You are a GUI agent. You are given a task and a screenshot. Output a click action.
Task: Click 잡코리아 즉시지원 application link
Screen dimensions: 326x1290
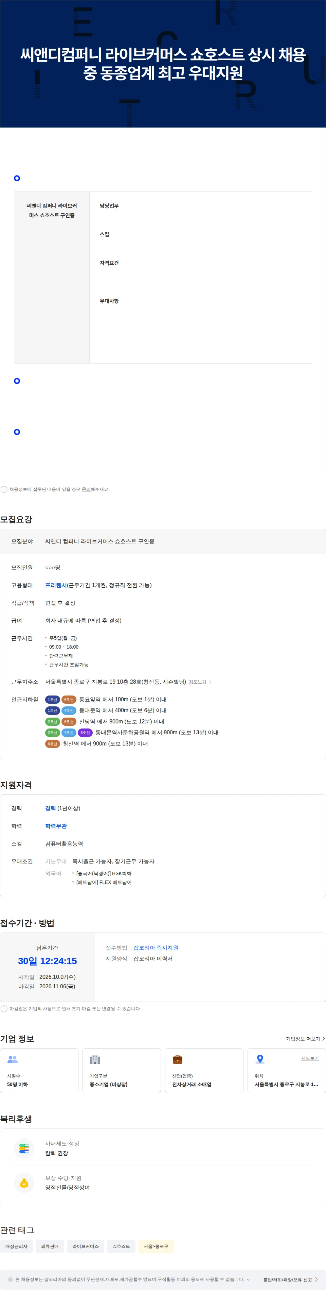pos(156,948)
